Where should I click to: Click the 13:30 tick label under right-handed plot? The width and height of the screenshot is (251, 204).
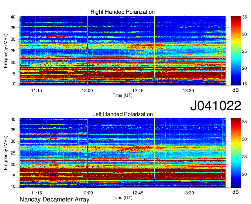pyautogui.click(x=188, y=91)
